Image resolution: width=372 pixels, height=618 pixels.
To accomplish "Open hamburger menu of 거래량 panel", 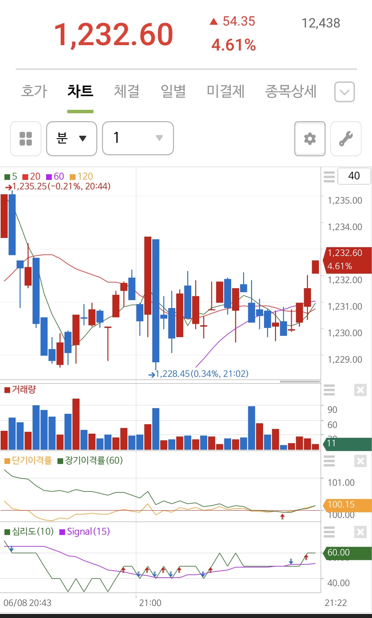I will (329, 390).
